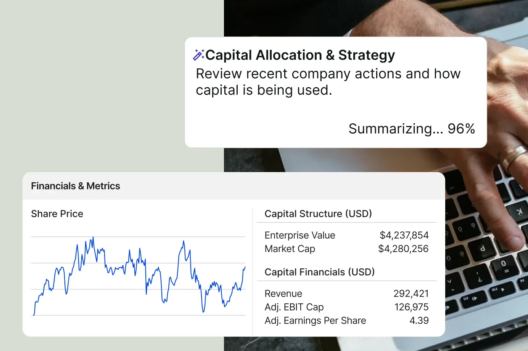
Task: Click the blue share price line chart
Action: click(x=138, y=276)
